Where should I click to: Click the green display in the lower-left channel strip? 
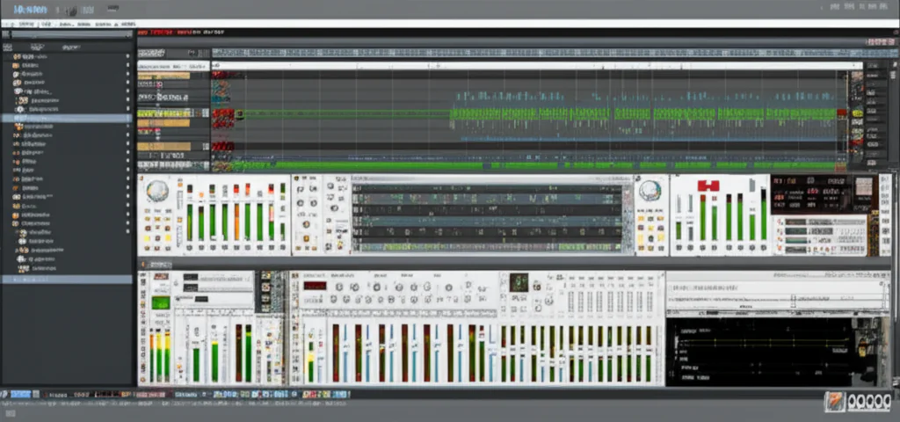(160, 302)
